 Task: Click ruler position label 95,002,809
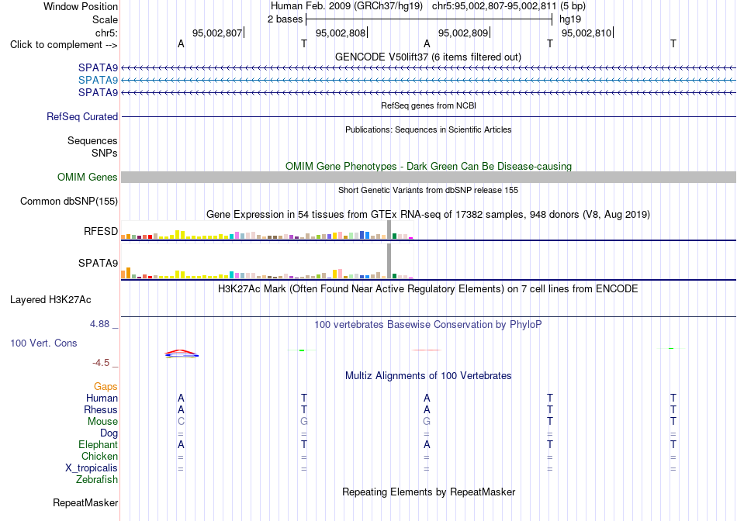[463, 33]
